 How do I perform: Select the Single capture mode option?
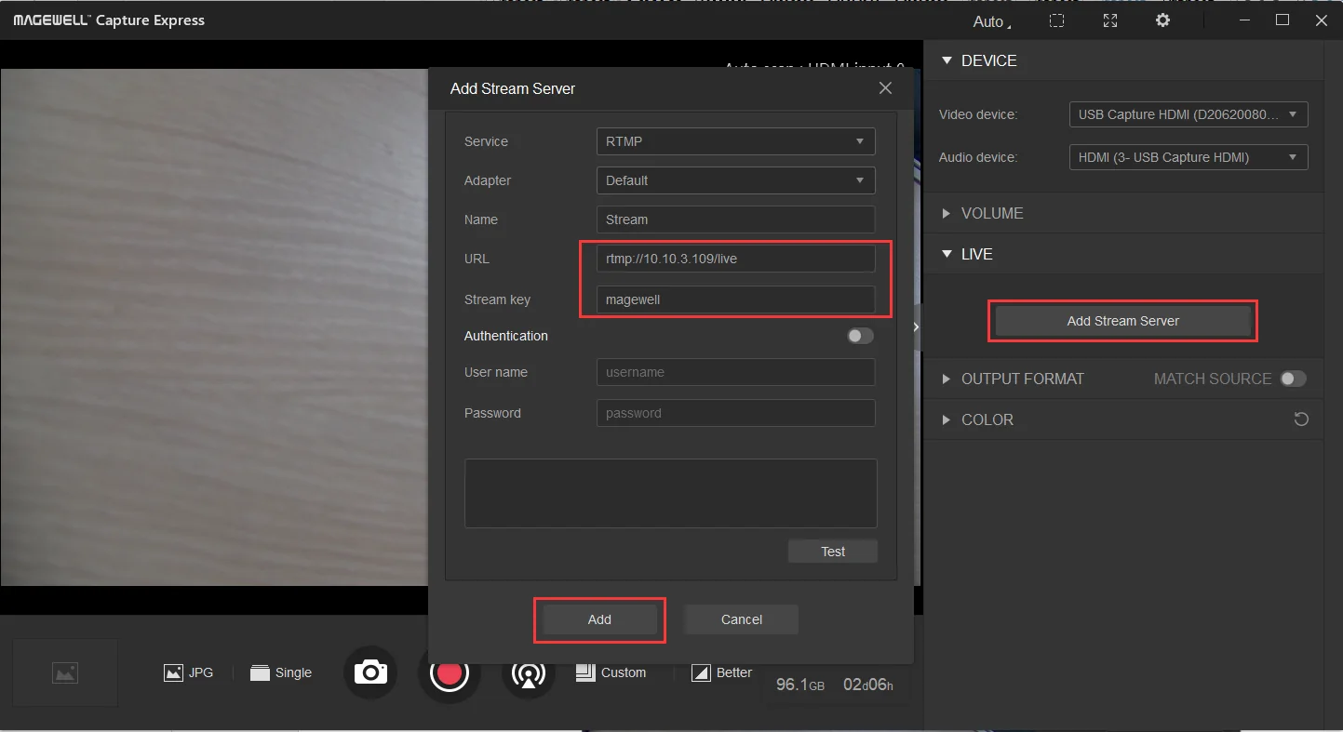tap(281, 672)
